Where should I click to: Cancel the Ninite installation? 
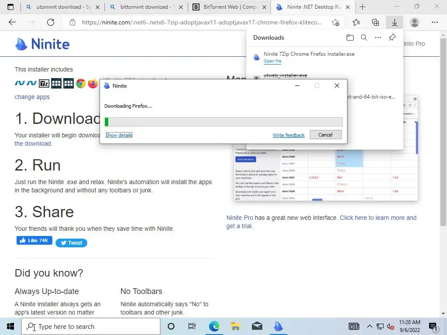coord(326,135)
